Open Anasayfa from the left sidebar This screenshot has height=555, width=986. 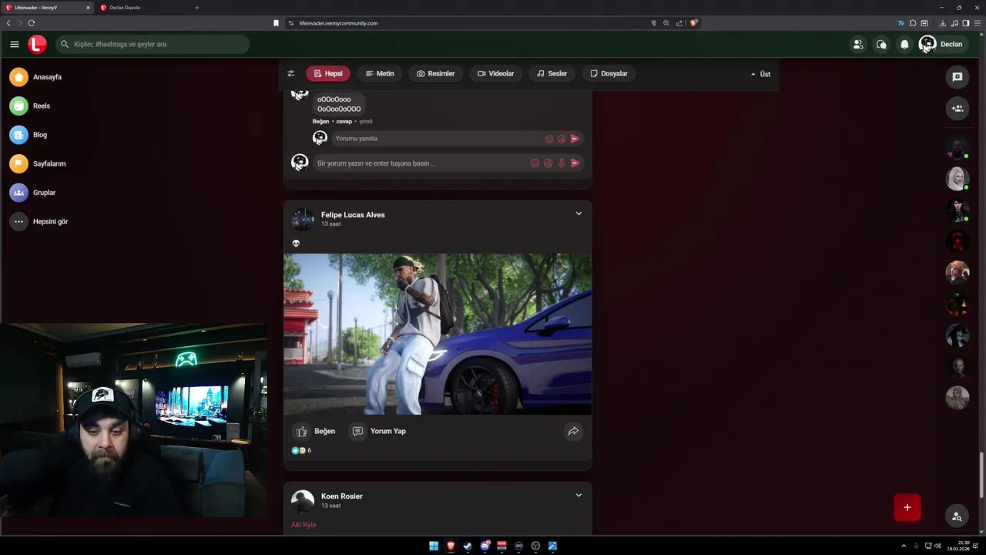(36, 77)
